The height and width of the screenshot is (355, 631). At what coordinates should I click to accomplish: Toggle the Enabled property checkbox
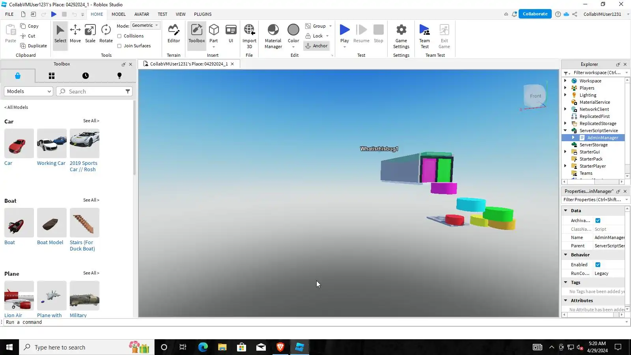point(598,265)
